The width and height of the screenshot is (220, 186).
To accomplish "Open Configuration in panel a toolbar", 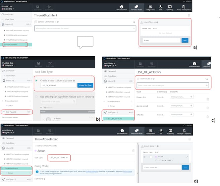I will [x=150, y=8].
